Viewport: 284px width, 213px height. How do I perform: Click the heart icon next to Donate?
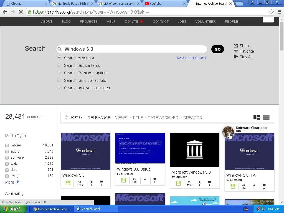point(142,22)
